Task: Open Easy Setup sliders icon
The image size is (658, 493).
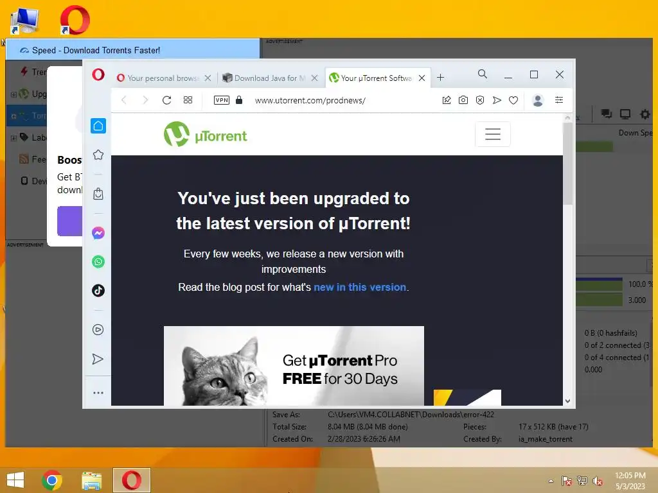Action: 559,99
